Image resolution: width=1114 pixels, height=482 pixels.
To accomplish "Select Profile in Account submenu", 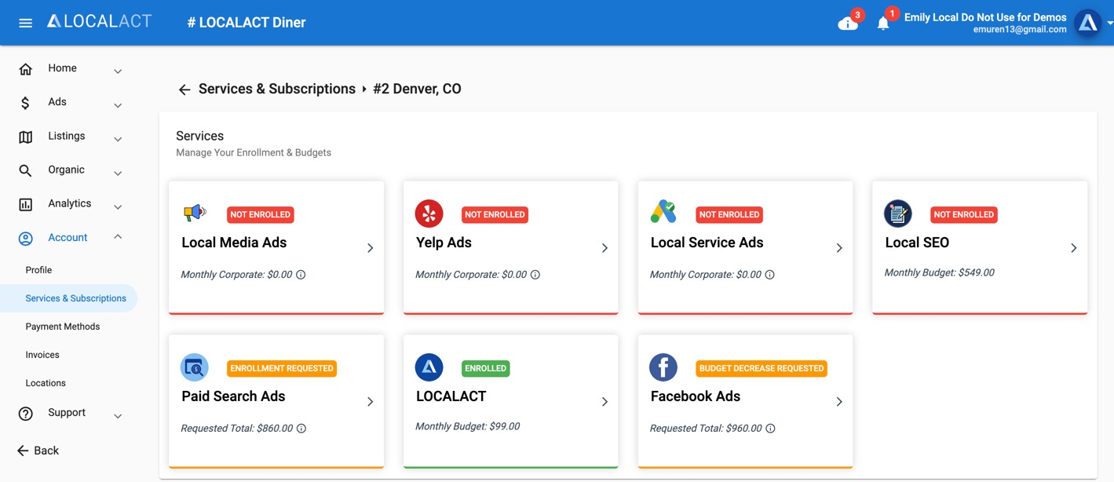I will (38, 270).
